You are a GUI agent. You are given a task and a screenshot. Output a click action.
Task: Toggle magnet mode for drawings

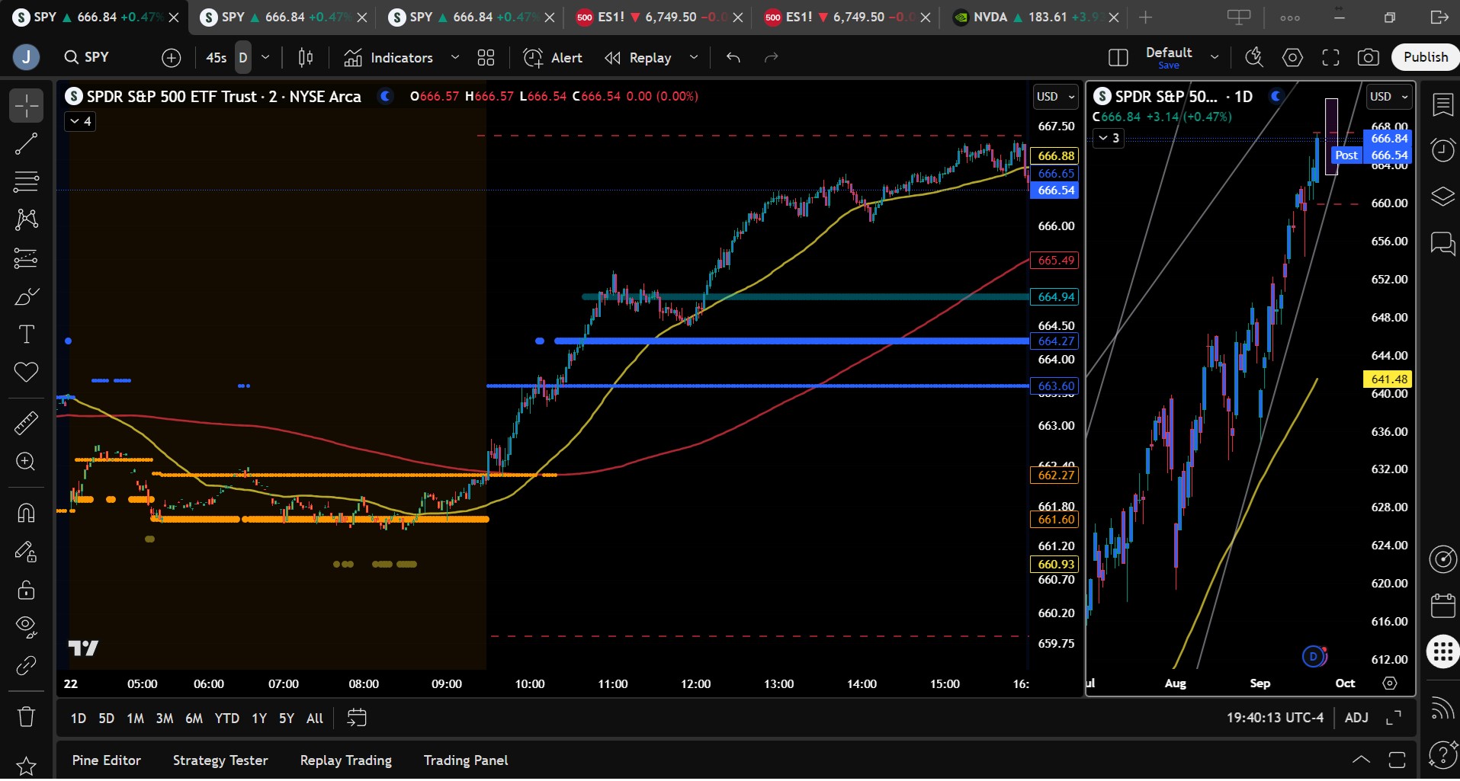pyautogui.click(x=26, y=513)
